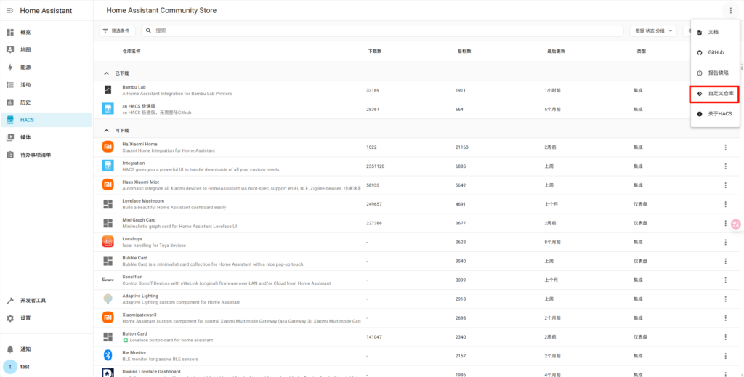Open 设置 settings page

point(26,318)
